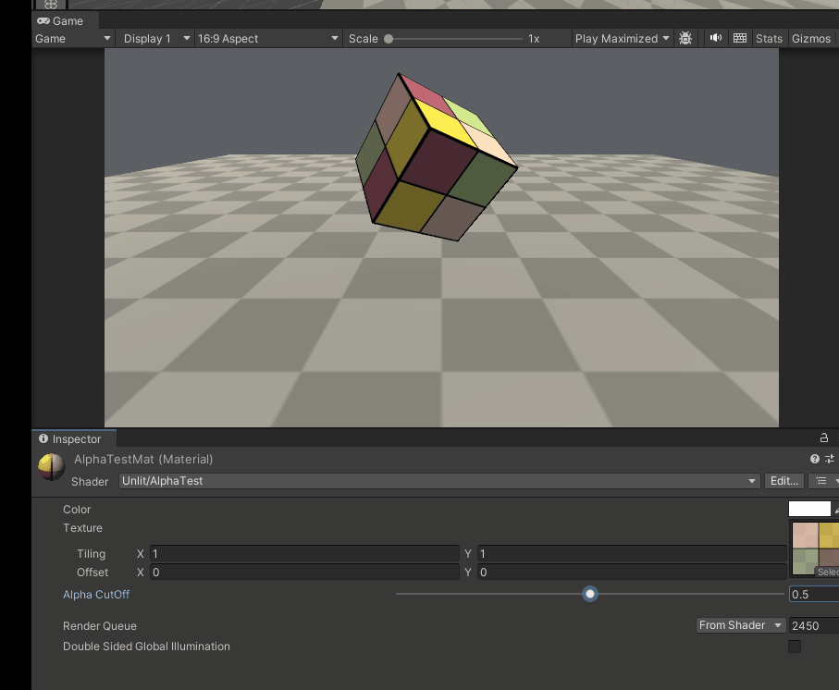This screenshot has height=690, width=839.
Task: Toggle the frame debugger bug icon
Action: (x=685, y=39)
